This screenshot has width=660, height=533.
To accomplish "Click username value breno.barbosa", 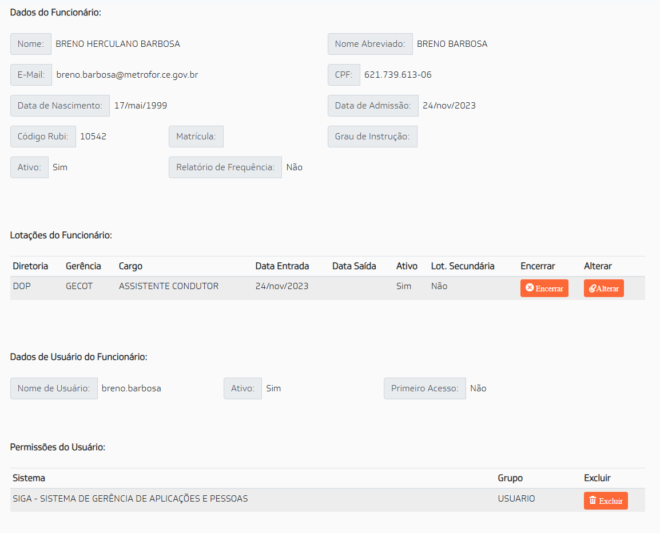I will pos(132,388).
